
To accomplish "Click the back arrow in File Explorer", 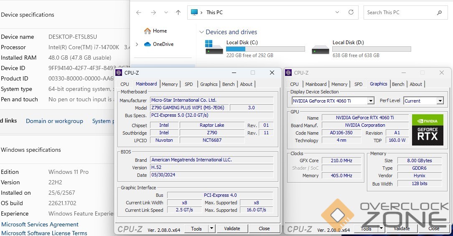I will (x=139, y=13).
